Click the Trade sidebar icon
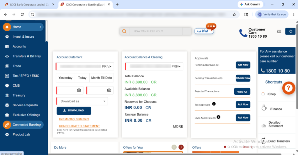Viewport: 298px width, 155px height. [x=7, y=66]
